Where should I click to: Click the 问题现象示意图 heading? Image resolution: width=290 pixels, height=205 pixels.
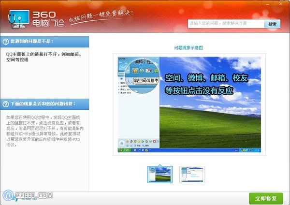[x=188, y=48]
